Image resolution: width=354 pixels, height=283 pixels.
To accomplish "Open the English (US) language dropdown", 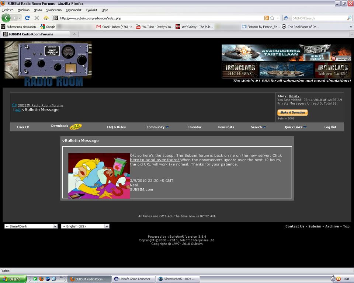I will point(85,226).
